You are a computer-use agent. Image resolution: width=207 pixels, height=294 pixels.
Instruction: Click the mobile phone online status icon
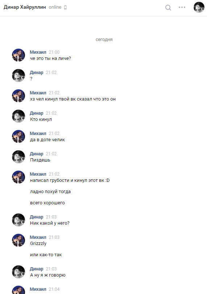[65, 8]
